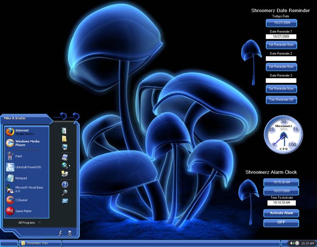Click the Shroomerz Alarm Clock title
The height and width of the screenshot is (247, 317).
point(271,172)
